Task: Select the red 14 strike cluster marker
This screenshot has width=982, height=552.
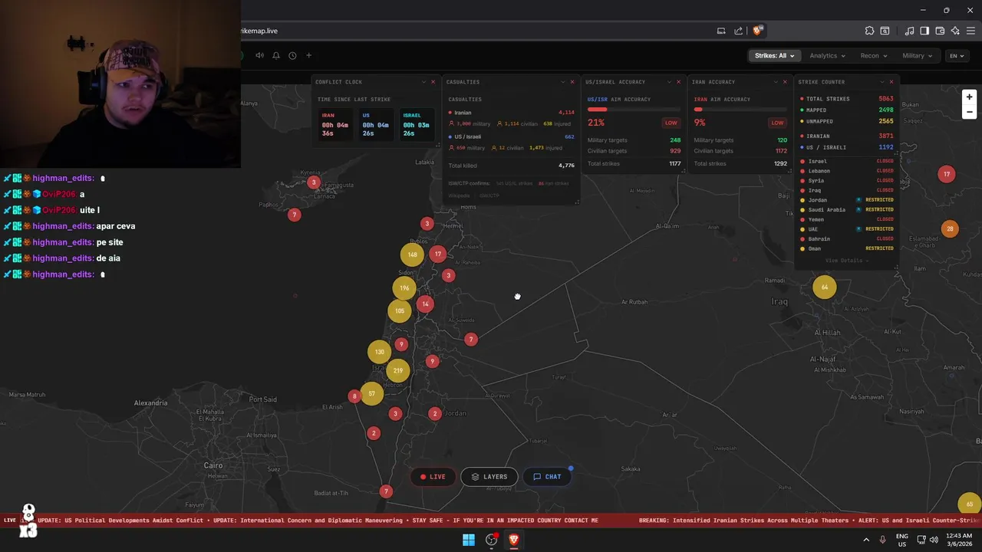Action: 425,304
